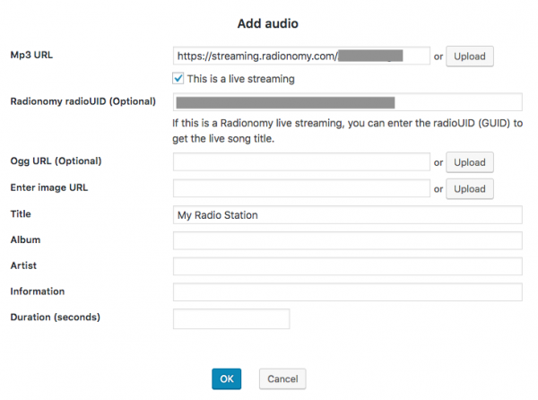Click the Ogg URL input field
Image resolution: width=538 pixels, height=400 pixels.
[300, 162]
